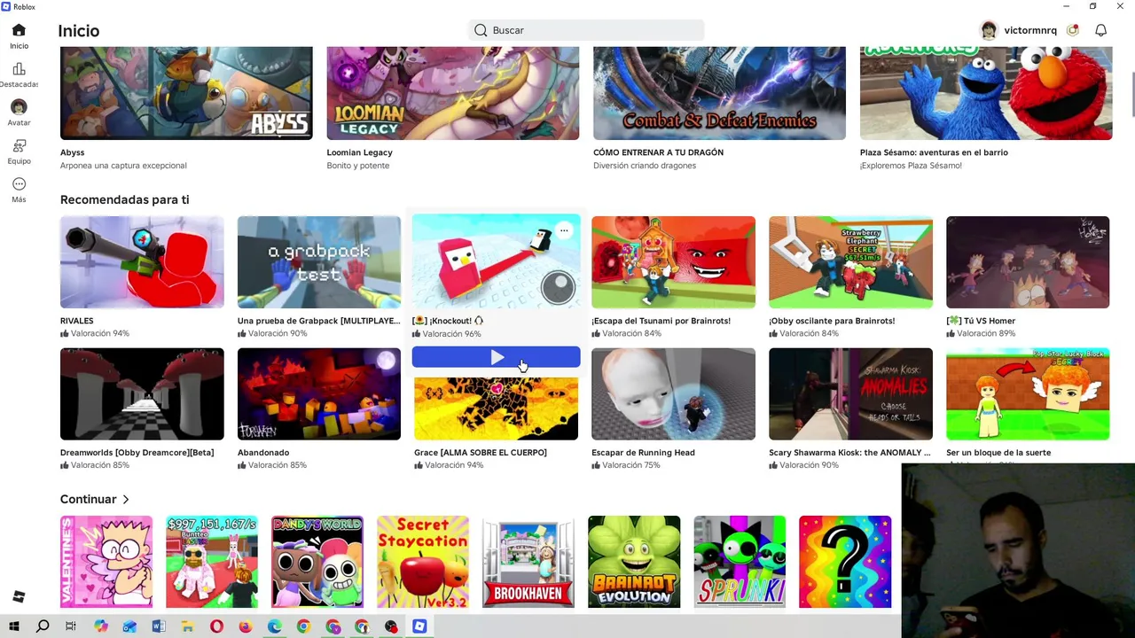1135x638 pixels.
Task: Open the $997,151,167/s game tile
Action: tap(212, 562)
